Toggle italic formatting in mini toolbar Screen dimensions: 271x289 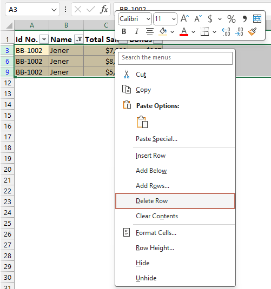(x=137, y=32)
